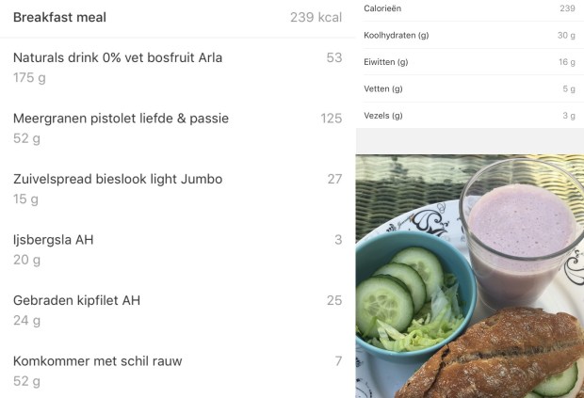Open the breakfast meal photo
The image size is (584, 398).
tap(470, 277)
